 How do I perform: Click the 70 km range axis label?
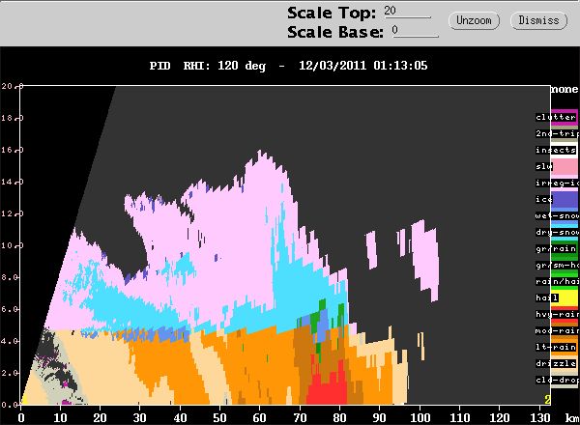tap(300, 418)
